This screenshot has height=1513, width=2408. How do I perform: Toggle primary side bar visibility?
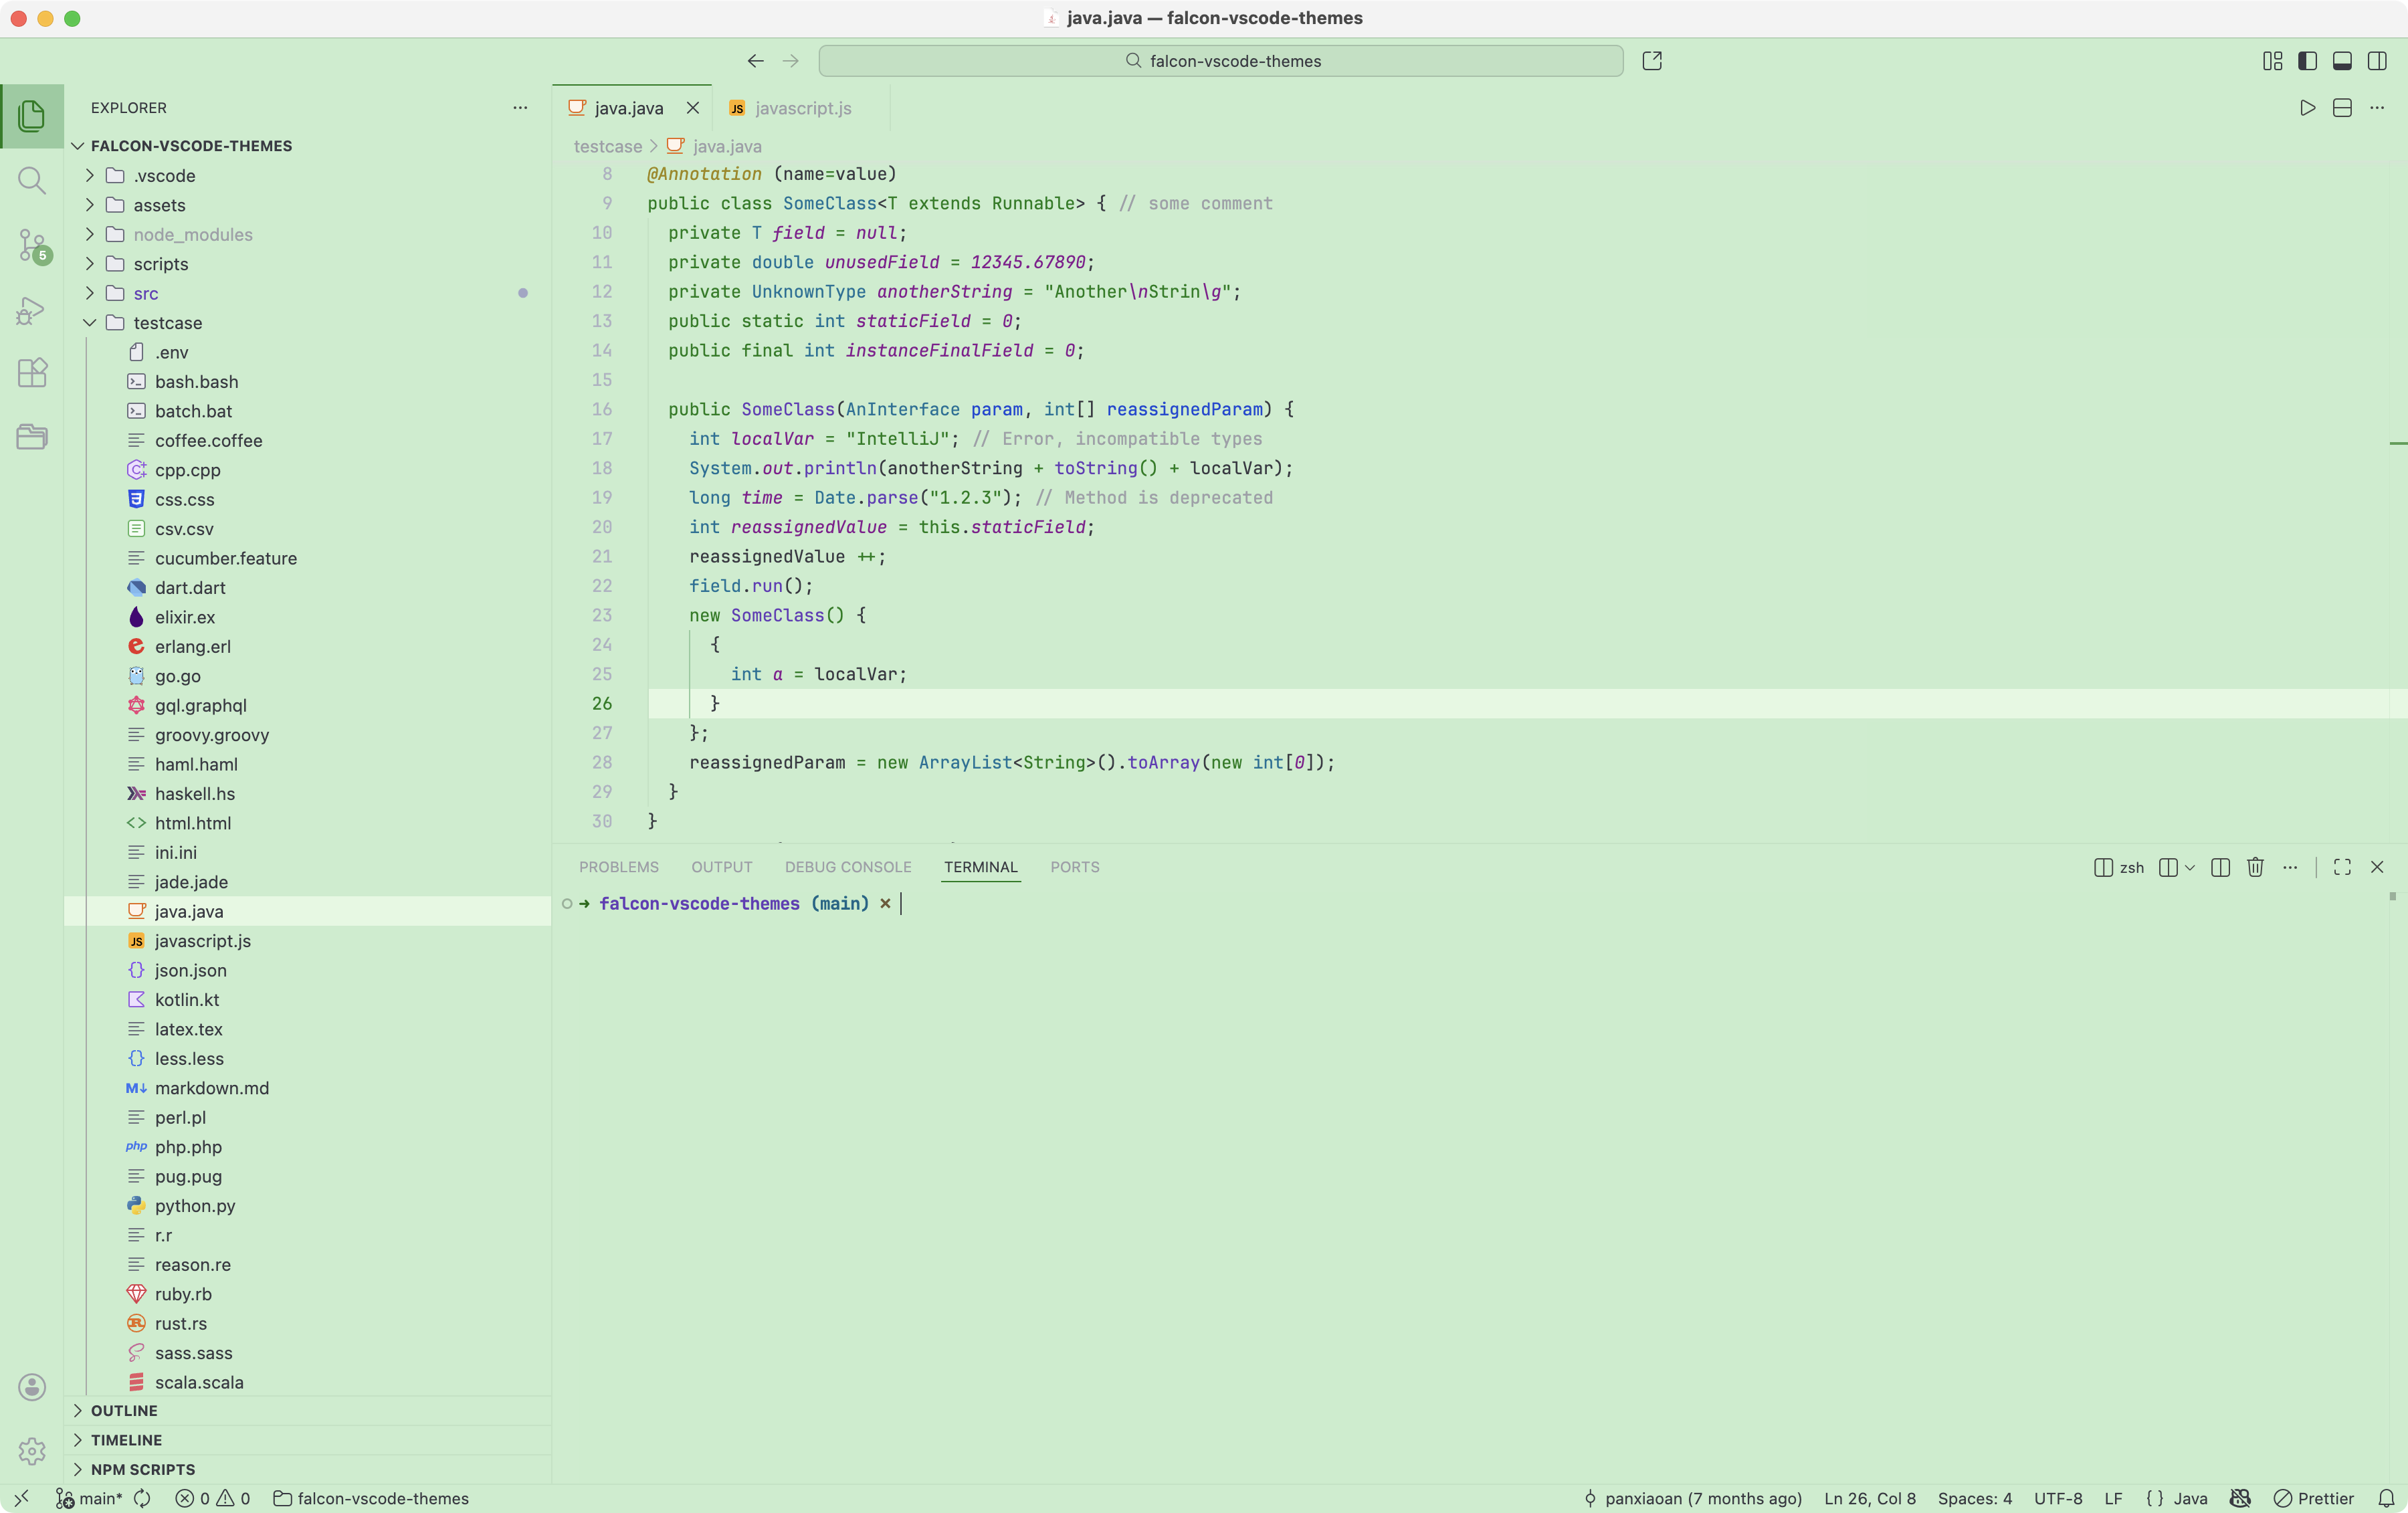tap(2308, 61)
